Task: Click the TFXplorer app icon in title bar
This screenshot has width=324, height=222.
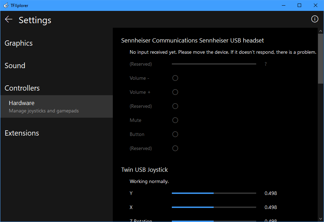Action: [x=6, y=5]
